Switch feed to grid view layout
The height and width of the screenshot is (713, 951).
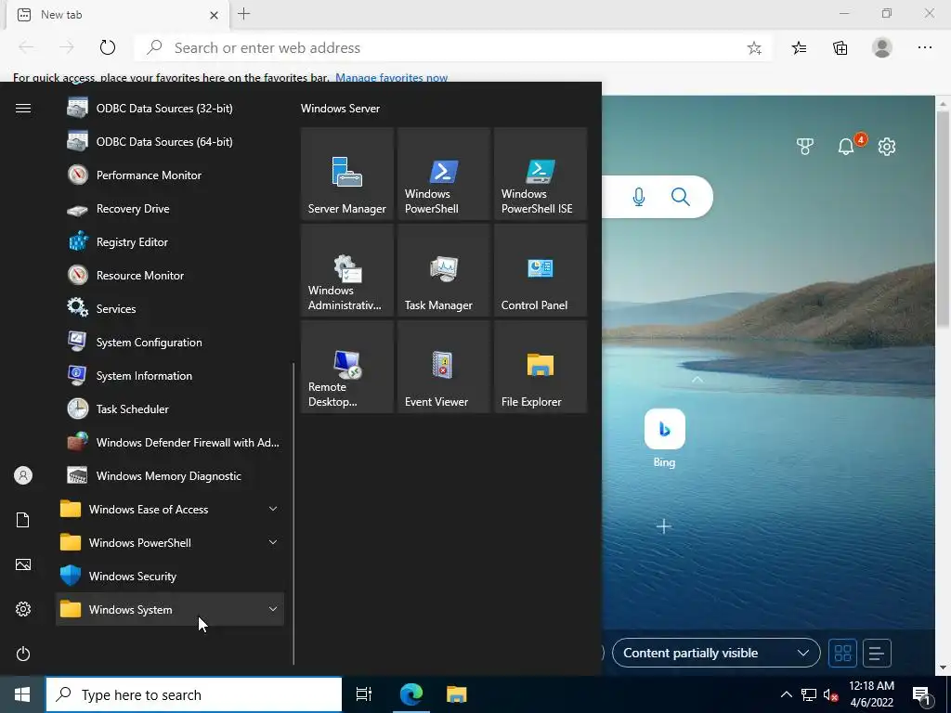(842, 653)
